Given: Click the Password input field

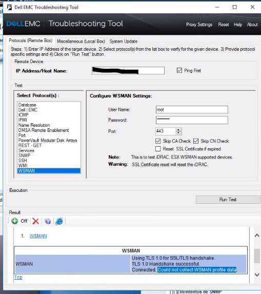Looking at the screenshot, I should pyautogui.click(x=192, y=120).
